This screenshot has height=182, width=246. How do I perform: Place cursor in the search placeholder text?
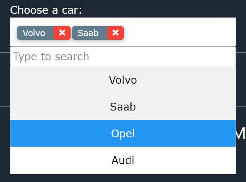pyautogui.click(x=51, y=57)
